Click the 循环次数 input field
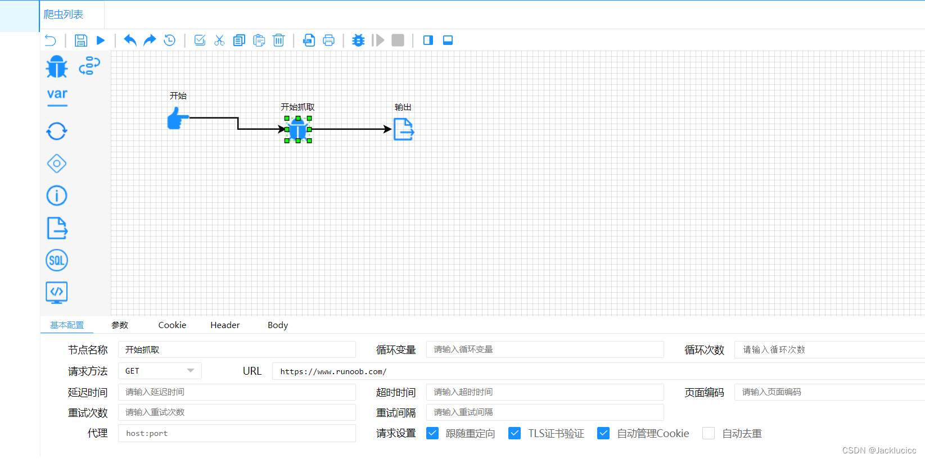The image size is (925, 459). pyautogui.click(x=829, y=349)
